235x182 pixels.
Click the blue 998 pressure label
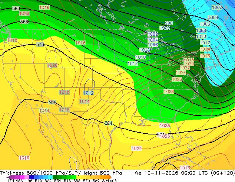click(169, 23)
